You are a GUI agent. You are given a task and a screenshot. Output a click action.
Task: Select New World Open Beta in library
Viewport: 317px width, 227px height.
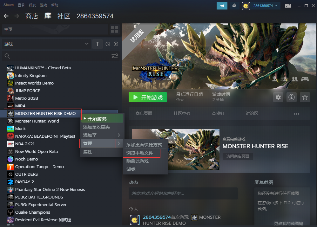[37, 151]
